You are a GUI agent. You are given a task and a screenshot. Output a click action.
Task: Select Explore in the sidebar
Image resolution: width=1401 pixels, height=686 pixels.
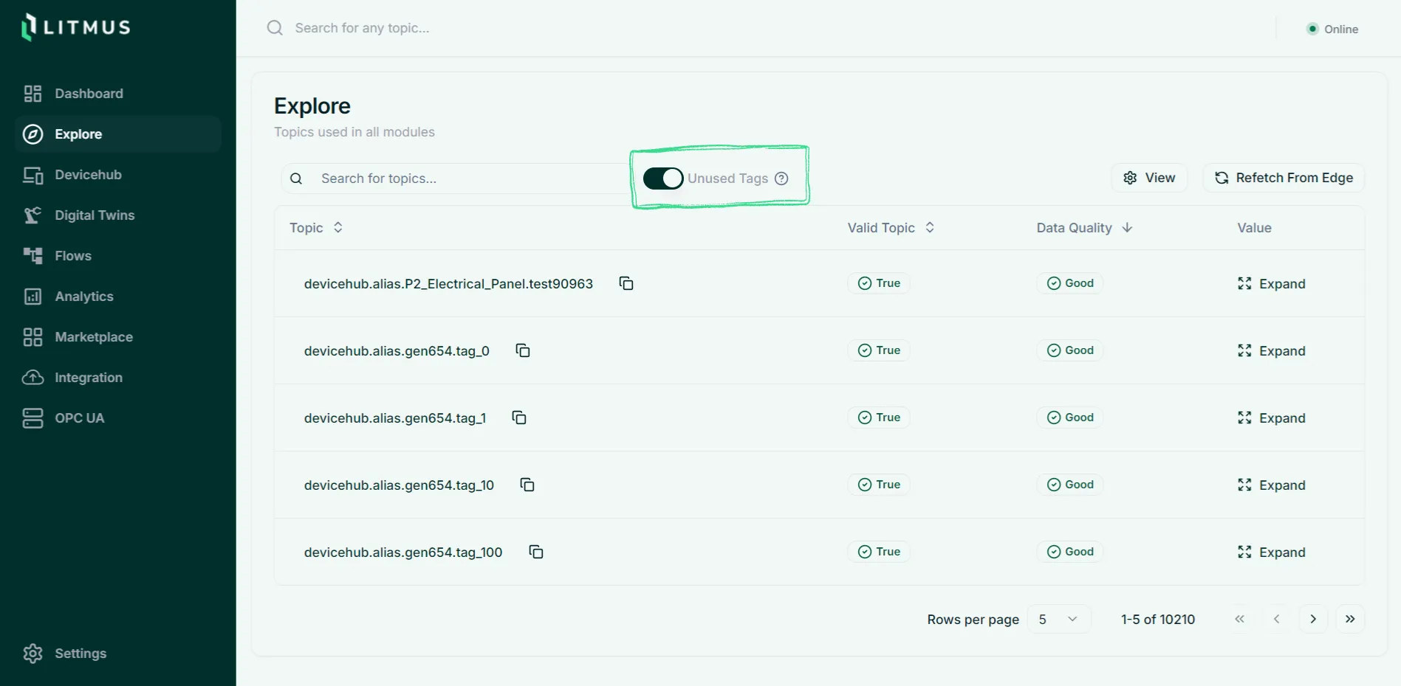tap(118, 134)
